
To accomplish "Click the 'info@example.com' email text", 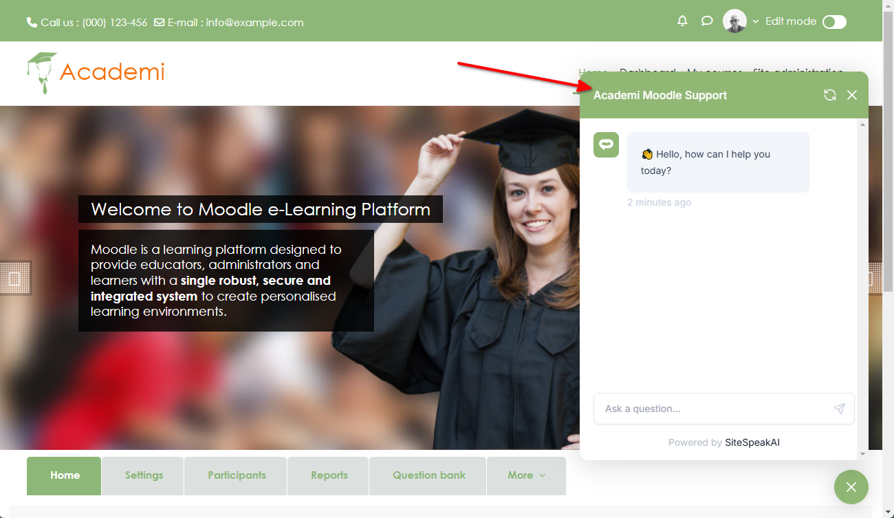I will [254, 22].
